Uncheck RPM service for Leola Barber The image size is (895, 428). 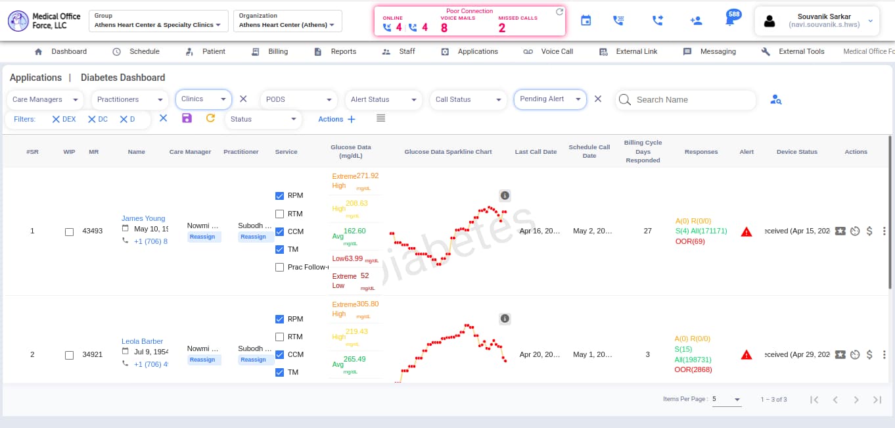279,319
